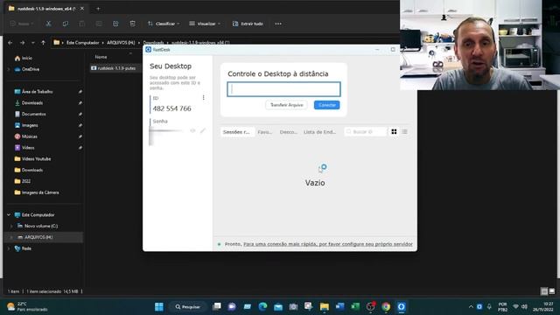This screenshot has height=315, width=560.
Task: Edit the password with the pencil icon
Action: point(202,130)
